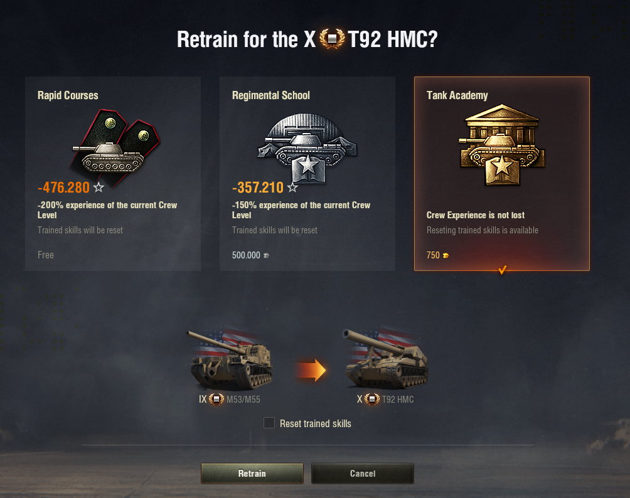This screenshot has width=630, height=498.
Task: Enable the Reset trained skills checkbox
Action: (269, 423)
